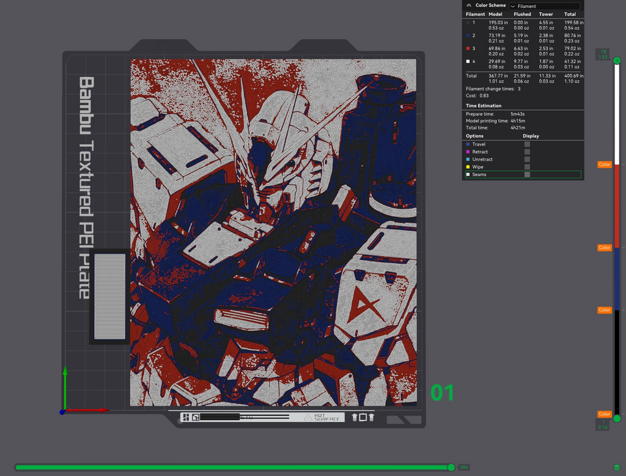Enable the Unretract display checkbox

tap(527, 159)
